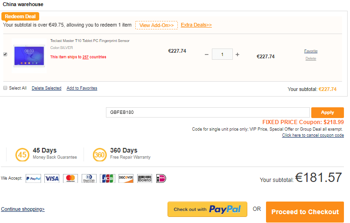Check out with PayPal button
The image size is (350, 223).
tap(207, 209)
